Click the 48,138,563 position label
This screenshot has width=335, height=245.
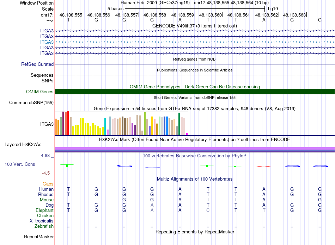[294, 15]
